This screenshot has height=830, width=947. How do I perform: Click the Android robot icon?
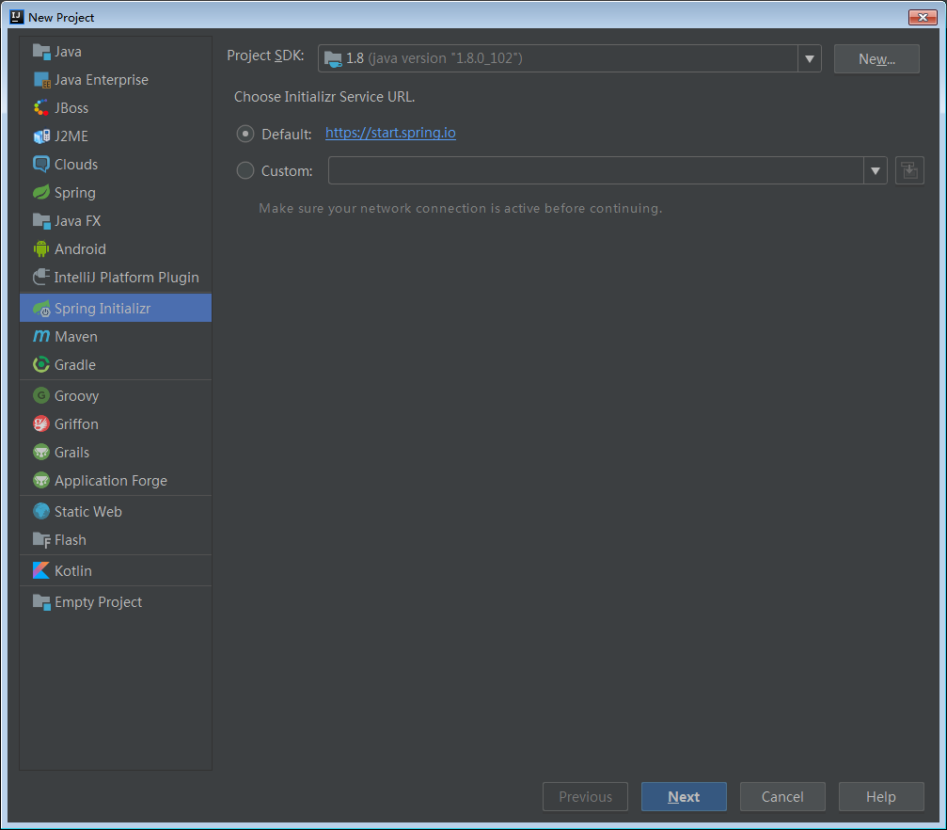41,249
